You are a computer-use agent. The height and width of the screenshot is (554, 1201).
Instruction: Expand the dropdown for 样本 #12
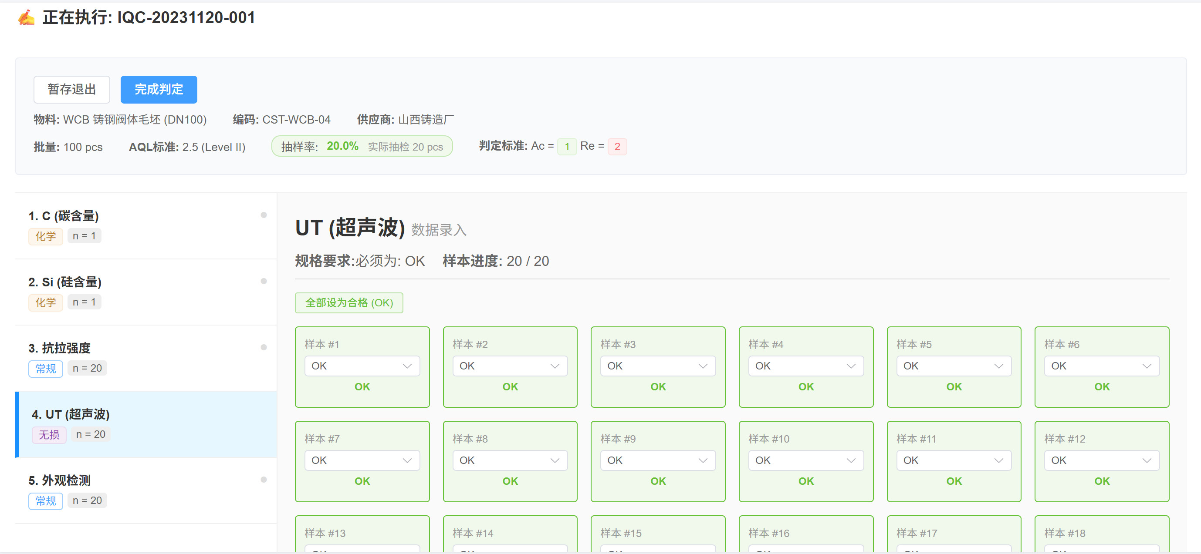tap(1101, 460)
